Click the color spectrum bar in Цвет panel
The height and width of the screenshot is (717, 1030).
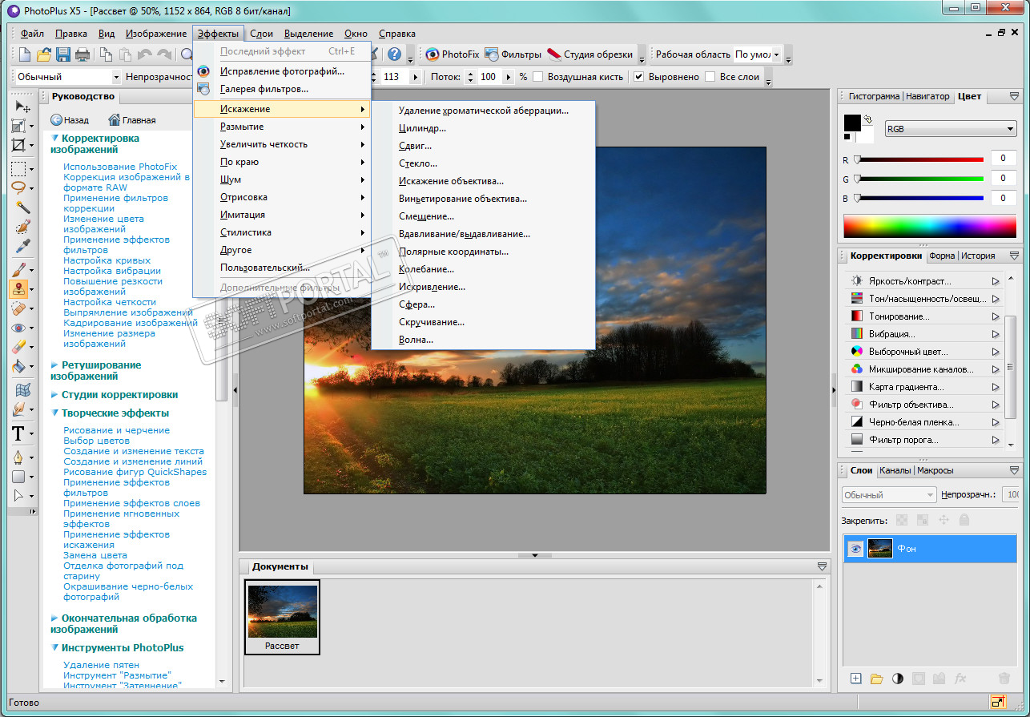[930, 226]
